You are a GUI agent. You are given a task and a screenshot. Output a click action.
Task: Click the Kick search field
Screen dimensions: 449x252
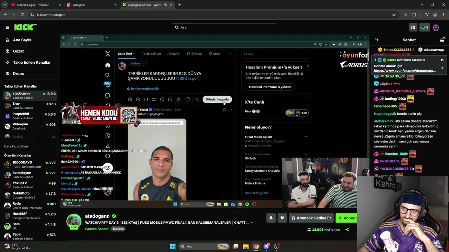click(x=224, y=27)
